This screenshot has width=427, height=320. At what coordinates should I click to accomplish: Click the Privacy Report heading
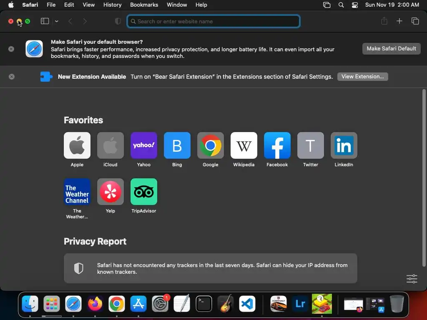[x=95, y=241]
